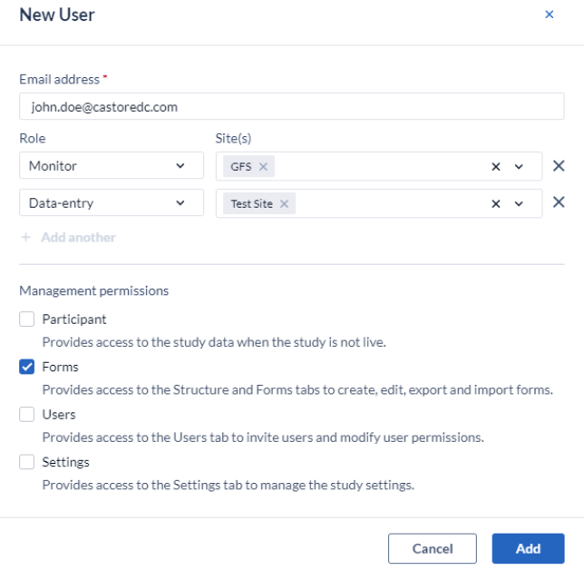Open the Monitor role dropdown
The width and height of the screenshot is (584, 570).
coord(112,165)
